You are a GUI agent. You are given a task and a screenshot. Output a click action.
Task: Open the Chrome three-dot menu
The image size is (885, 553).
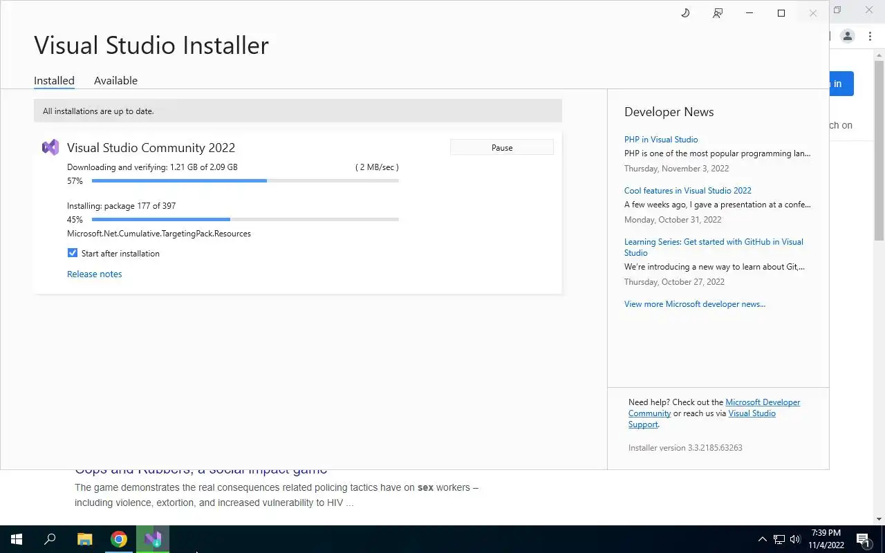tap(870, 36)
